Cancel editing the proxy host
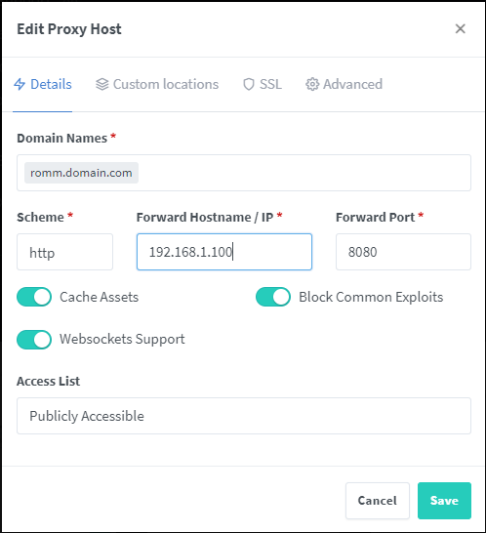The image size is (486, 533). 378,501
